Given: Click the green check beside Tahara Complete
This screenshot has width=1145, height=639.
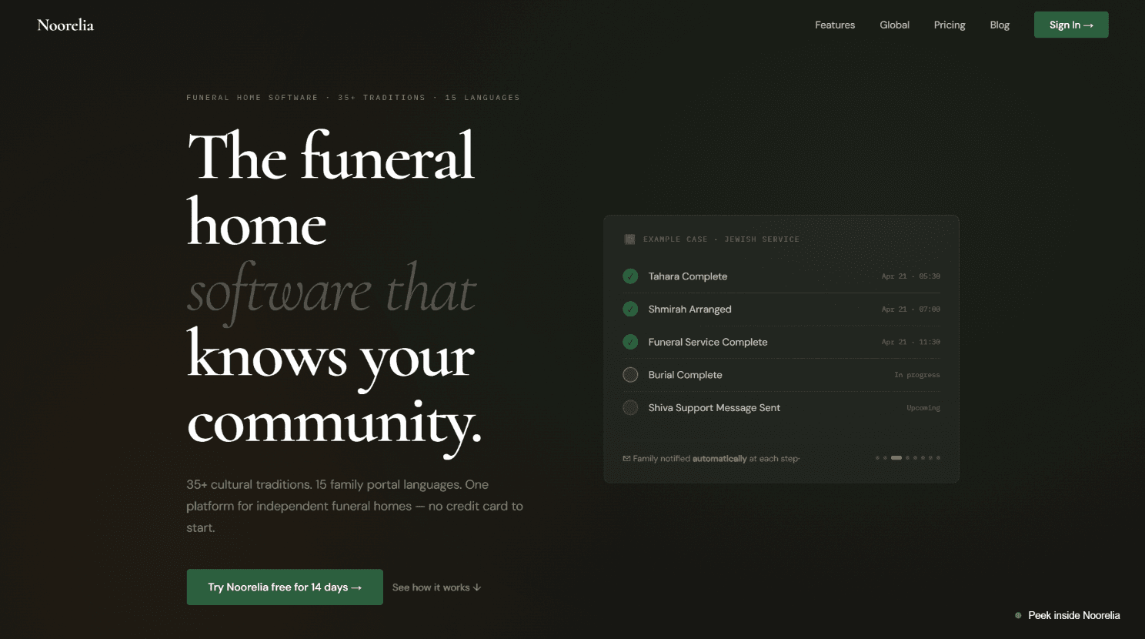Looking at the screenshot, I should pyautogui.click(x=630, y=276).
